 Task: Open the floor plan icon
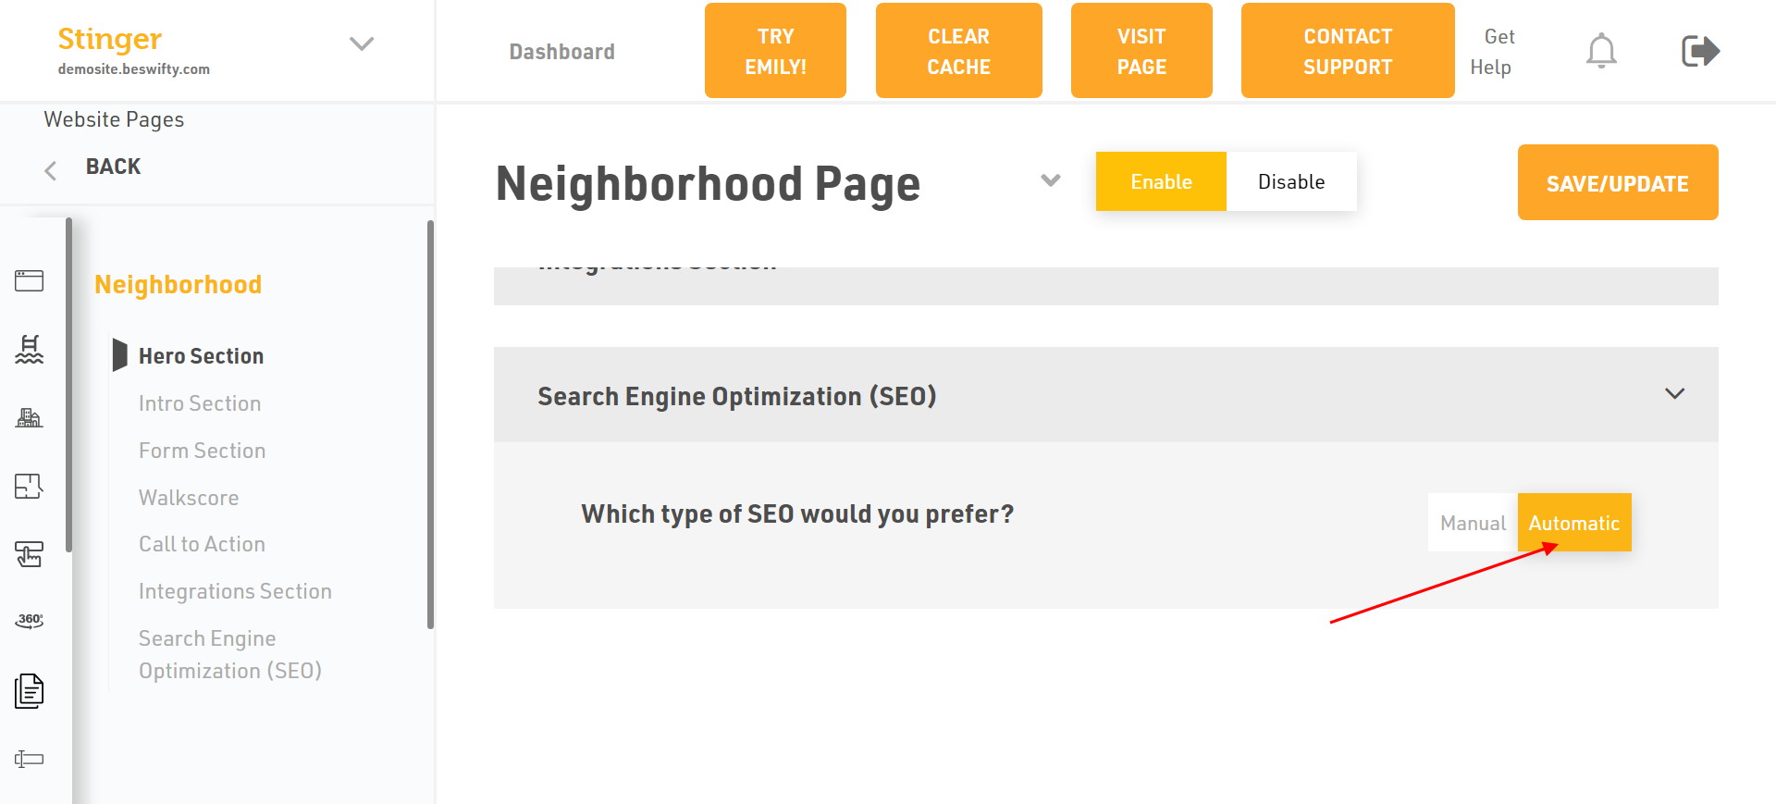[29, 486]
